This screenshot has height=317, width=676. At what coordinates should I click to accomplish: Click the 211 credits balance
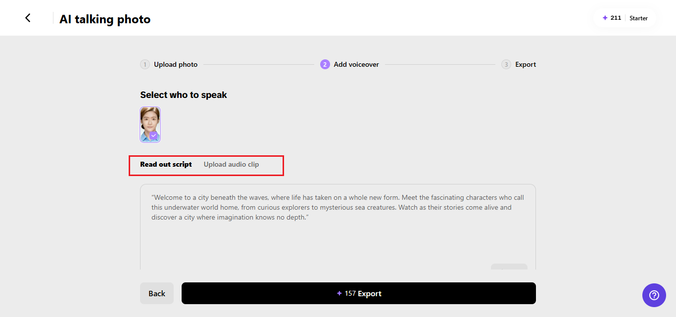(x=616, y=18)
